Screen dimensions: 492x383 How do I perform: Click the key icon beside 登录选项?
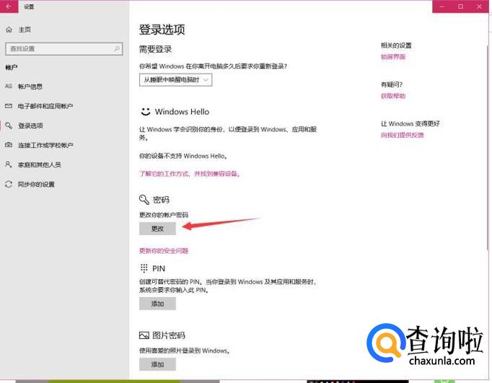[9, 126]
